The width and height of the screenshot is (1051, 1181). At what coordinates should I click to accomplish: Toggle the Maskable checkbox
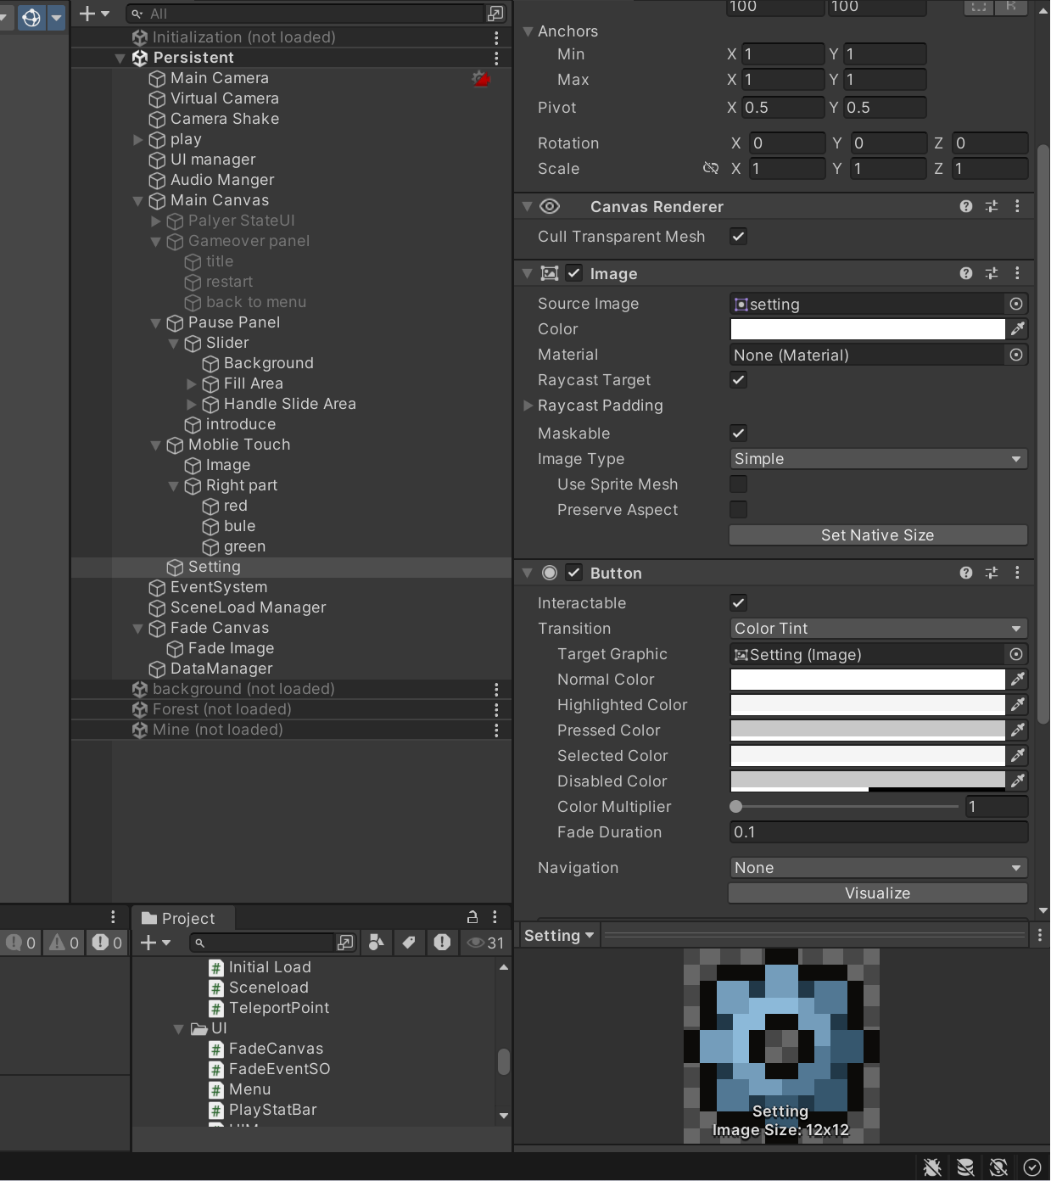coord(739,434)
